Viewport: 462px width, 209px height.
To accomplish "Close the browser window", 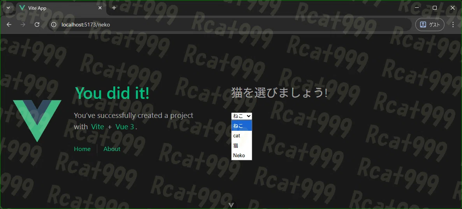I will 453,8.
